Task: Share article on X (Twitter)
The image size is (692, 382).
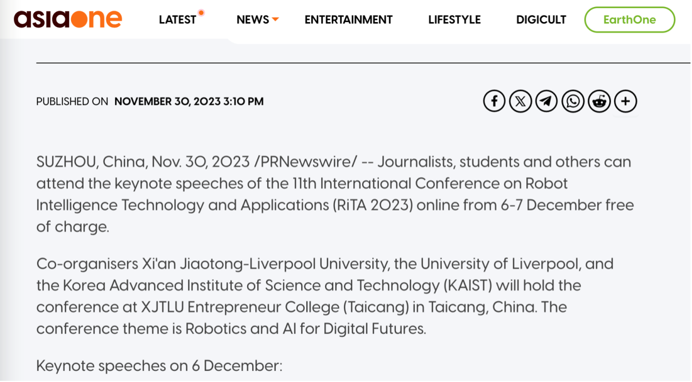Action: pyautogui.click(x=520, y=102)
